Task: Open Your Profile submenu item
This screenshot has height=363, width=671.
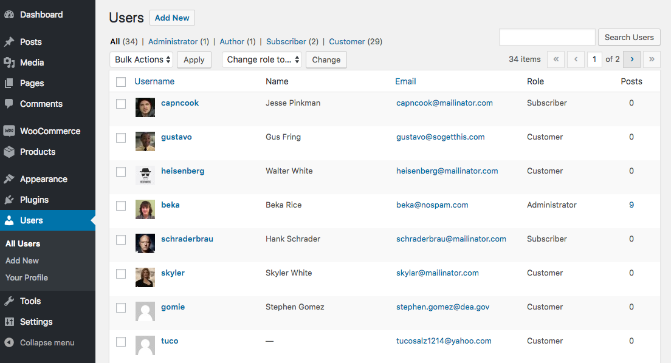Action: (27, 277)
